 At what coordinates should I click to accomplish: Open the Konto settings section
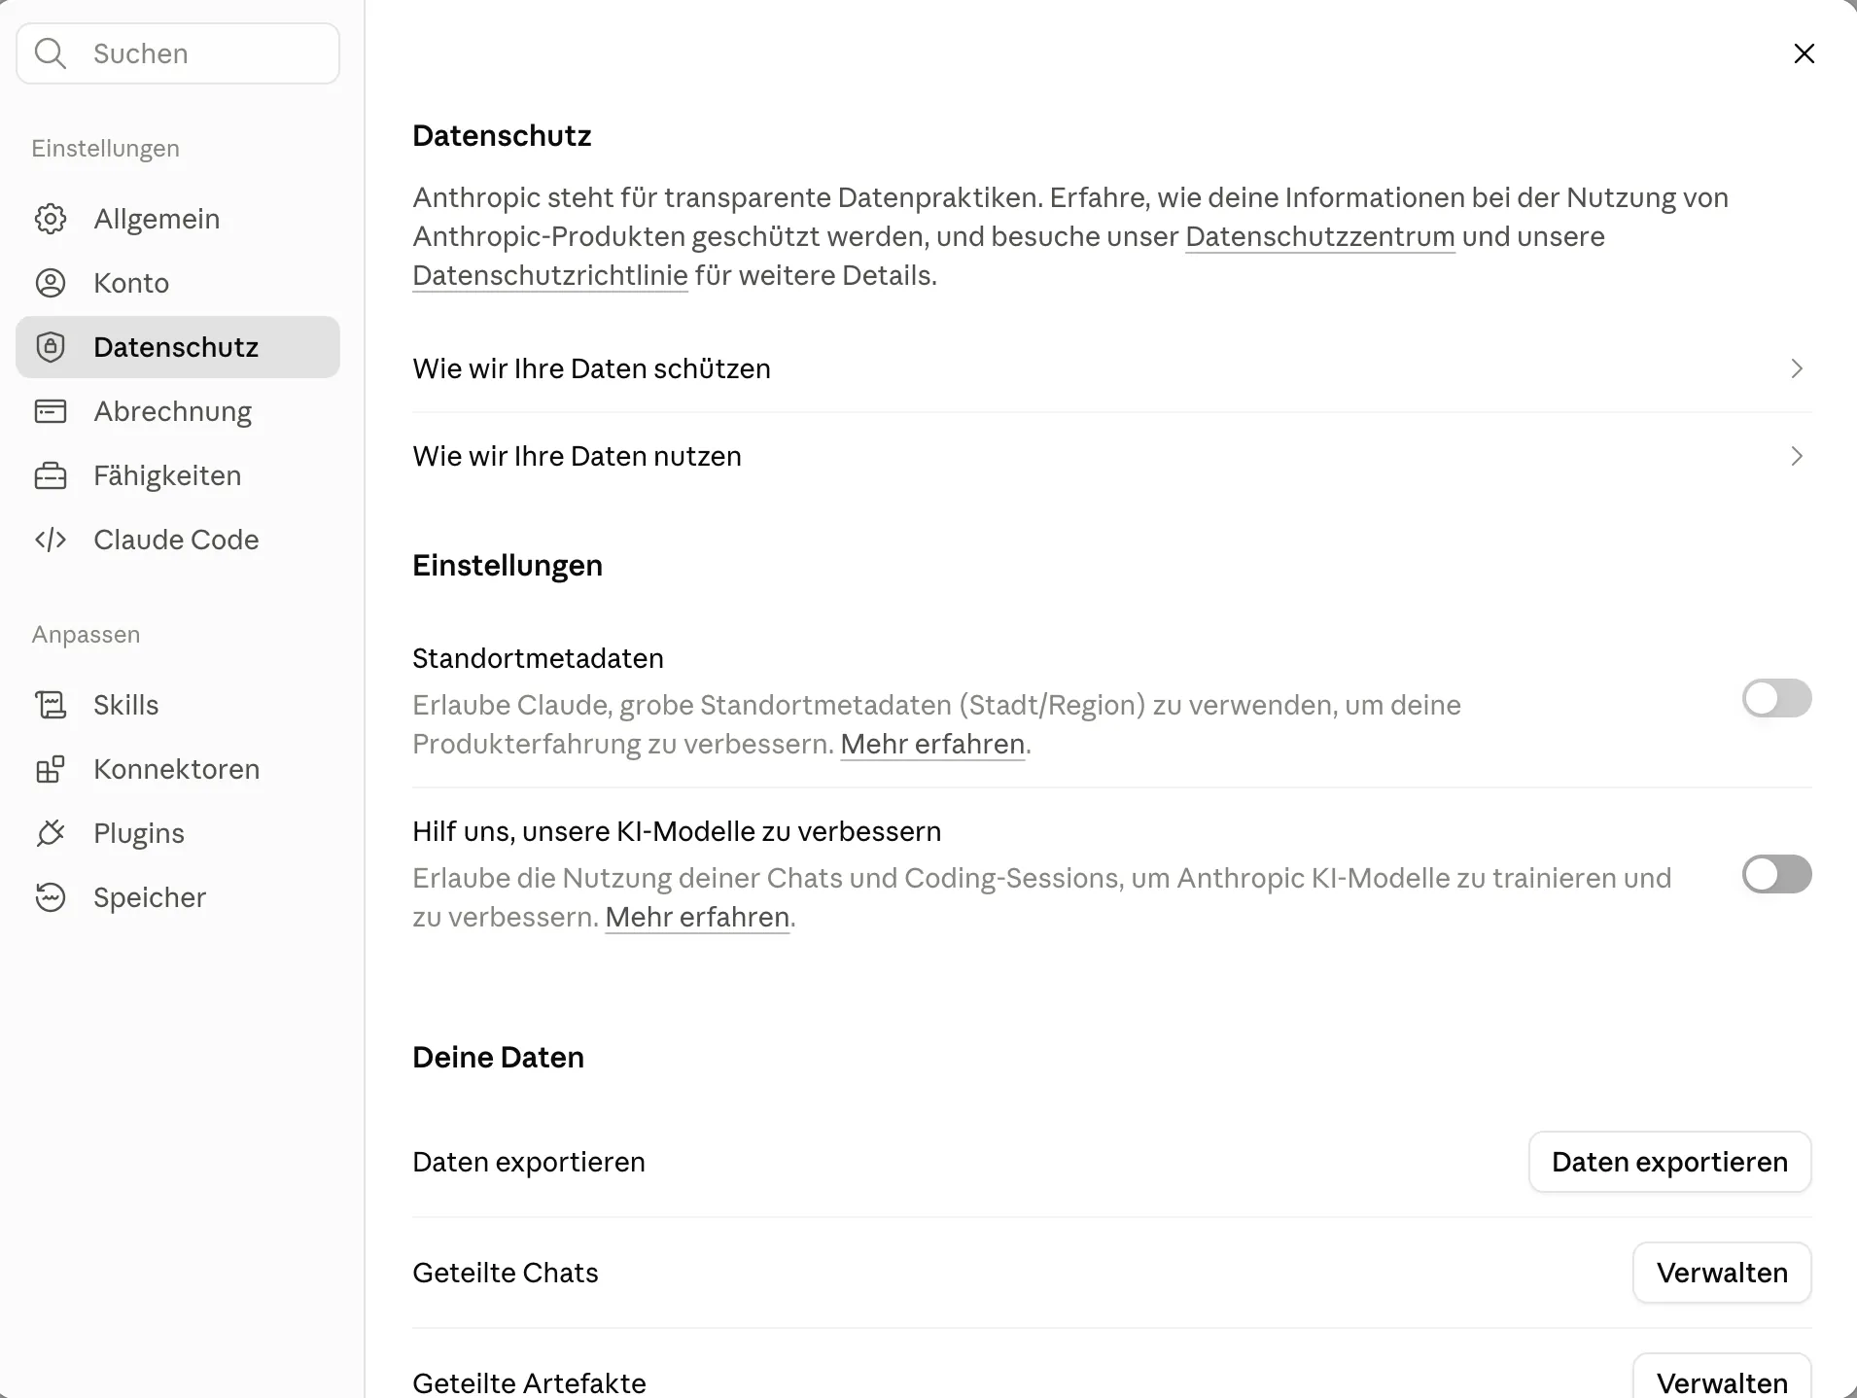(178, 283)
